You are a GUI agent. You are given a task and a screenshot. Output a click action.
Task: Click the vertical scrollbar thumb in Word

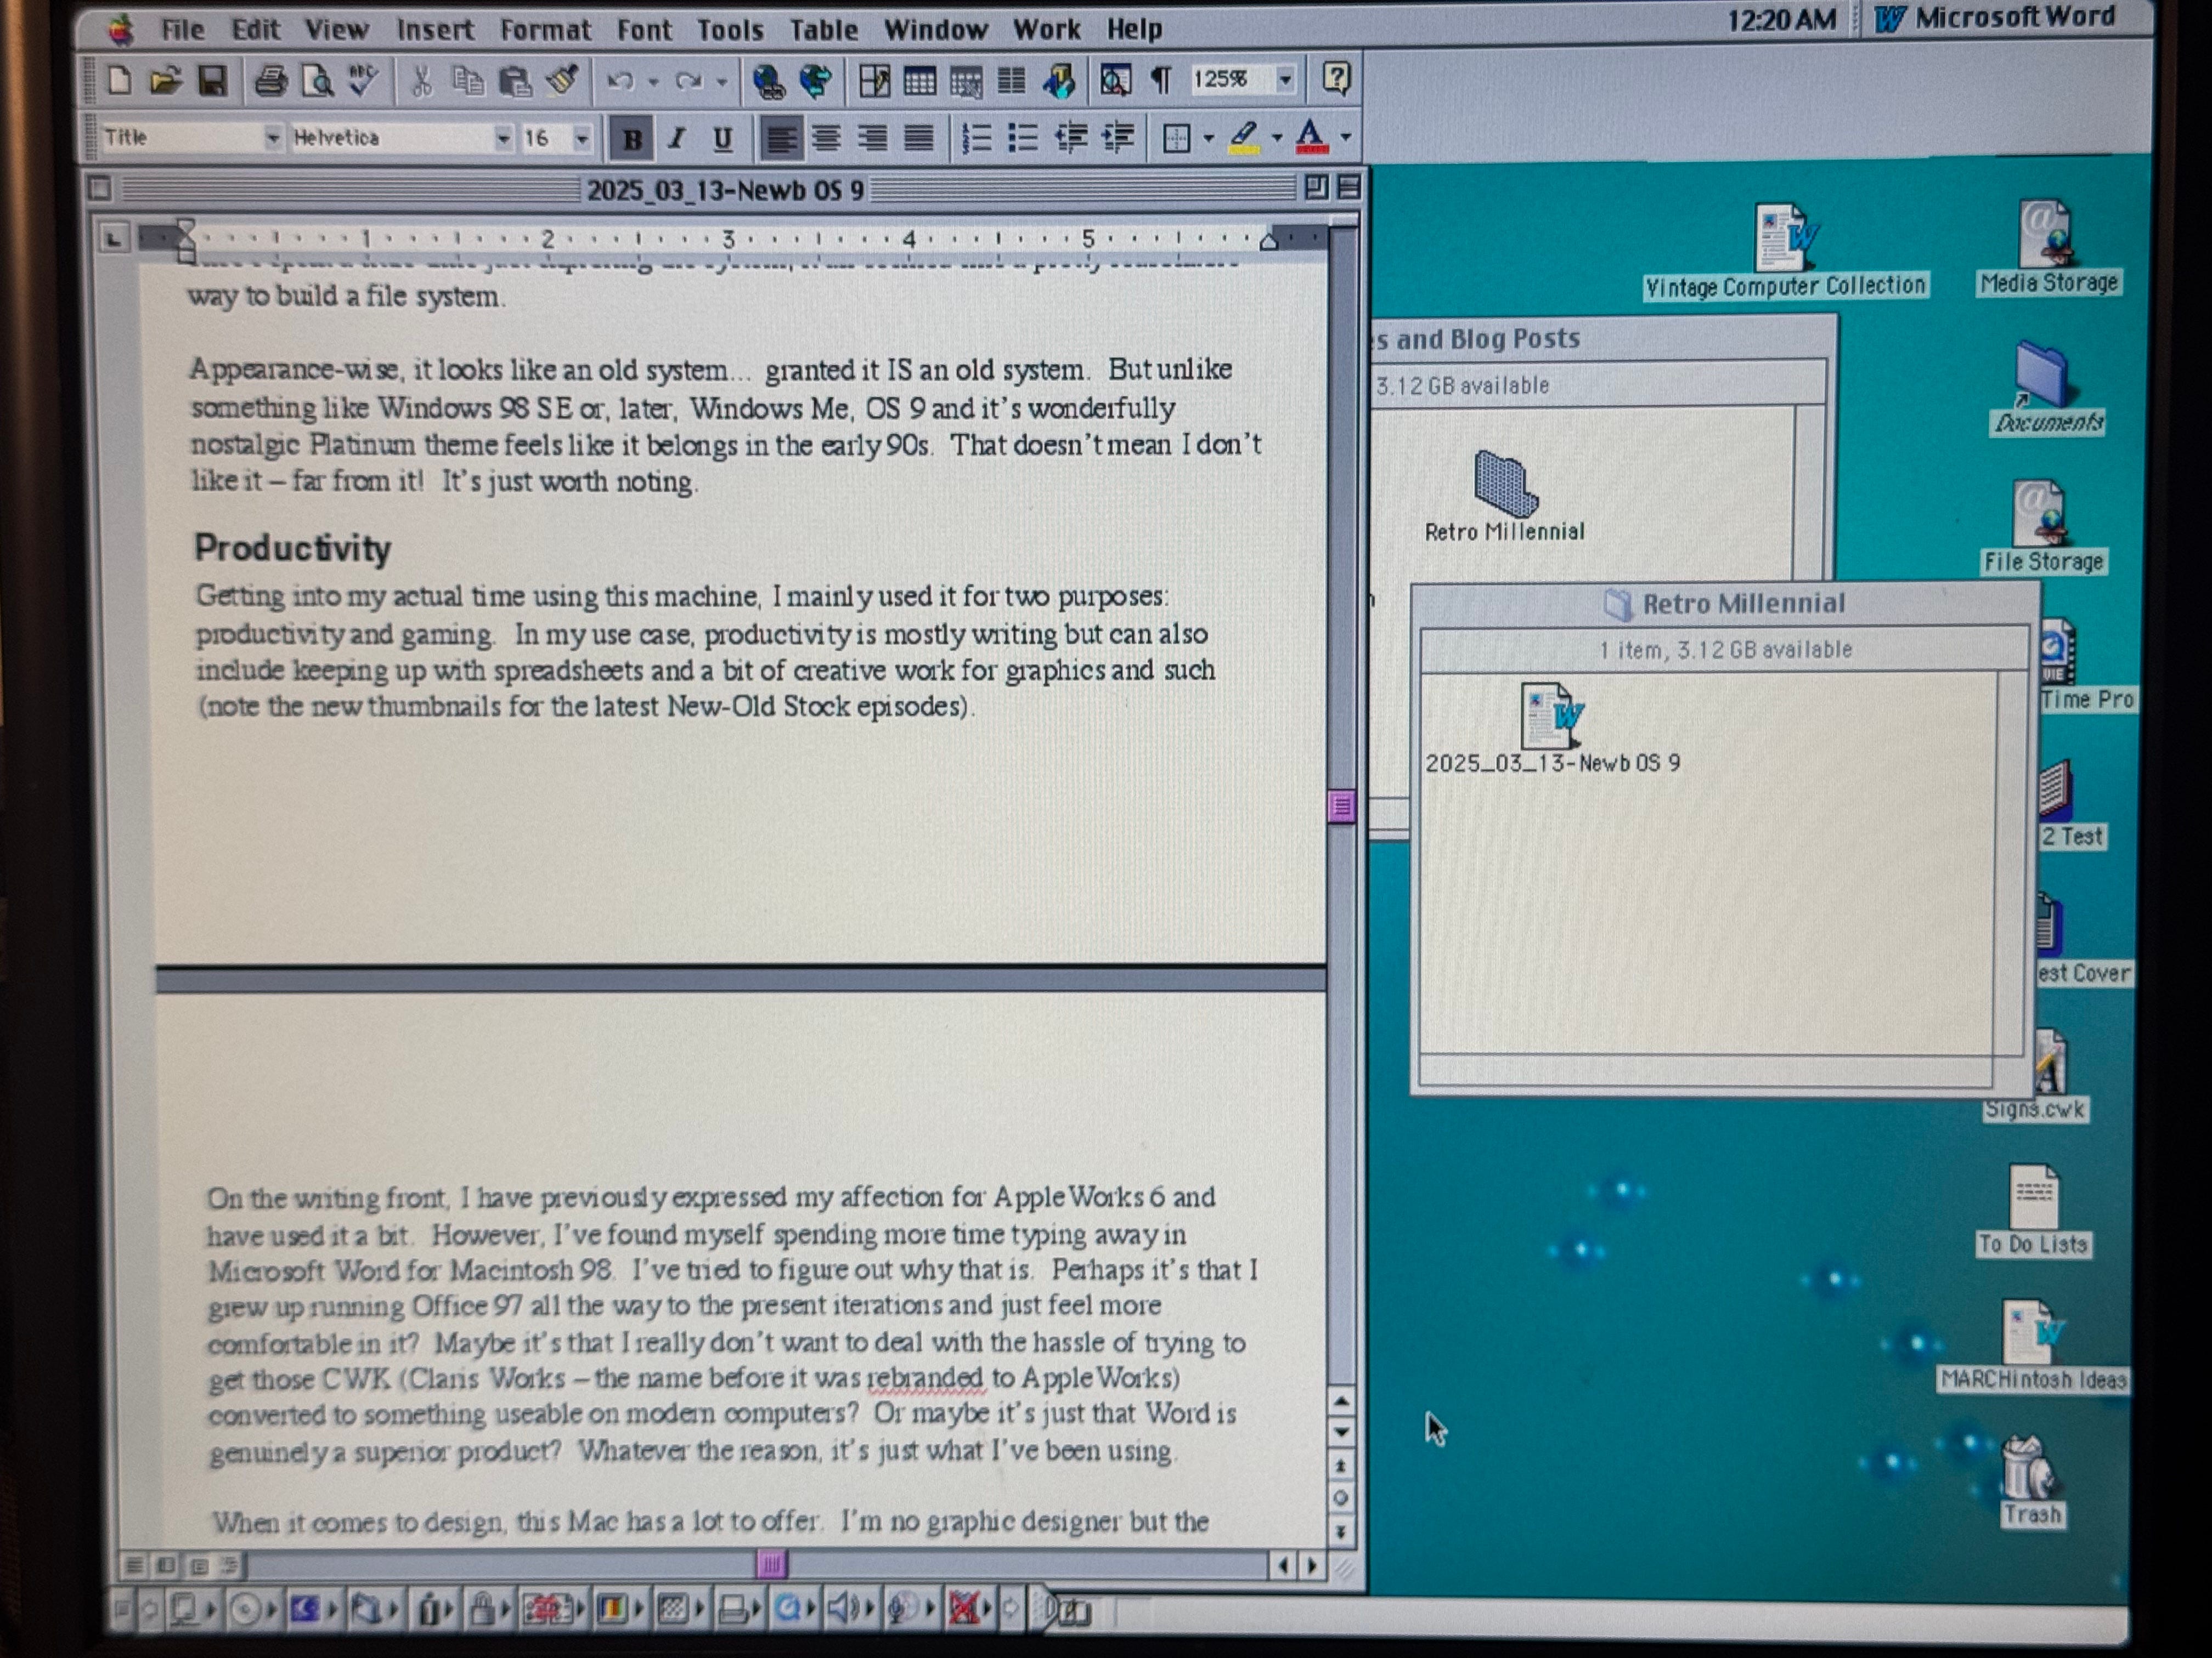[x=1341, y=805]
